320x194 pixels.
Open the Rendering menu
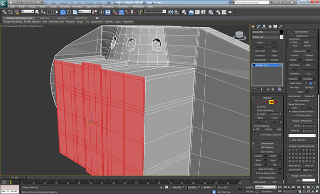108,6
